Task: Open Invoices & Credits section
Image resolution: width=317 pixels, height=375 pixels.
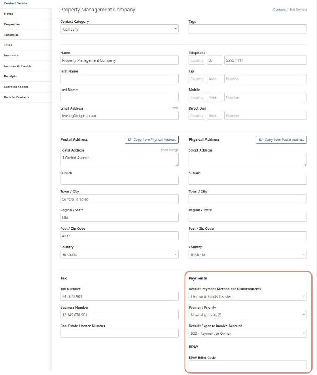Action: tap(17, 66)
